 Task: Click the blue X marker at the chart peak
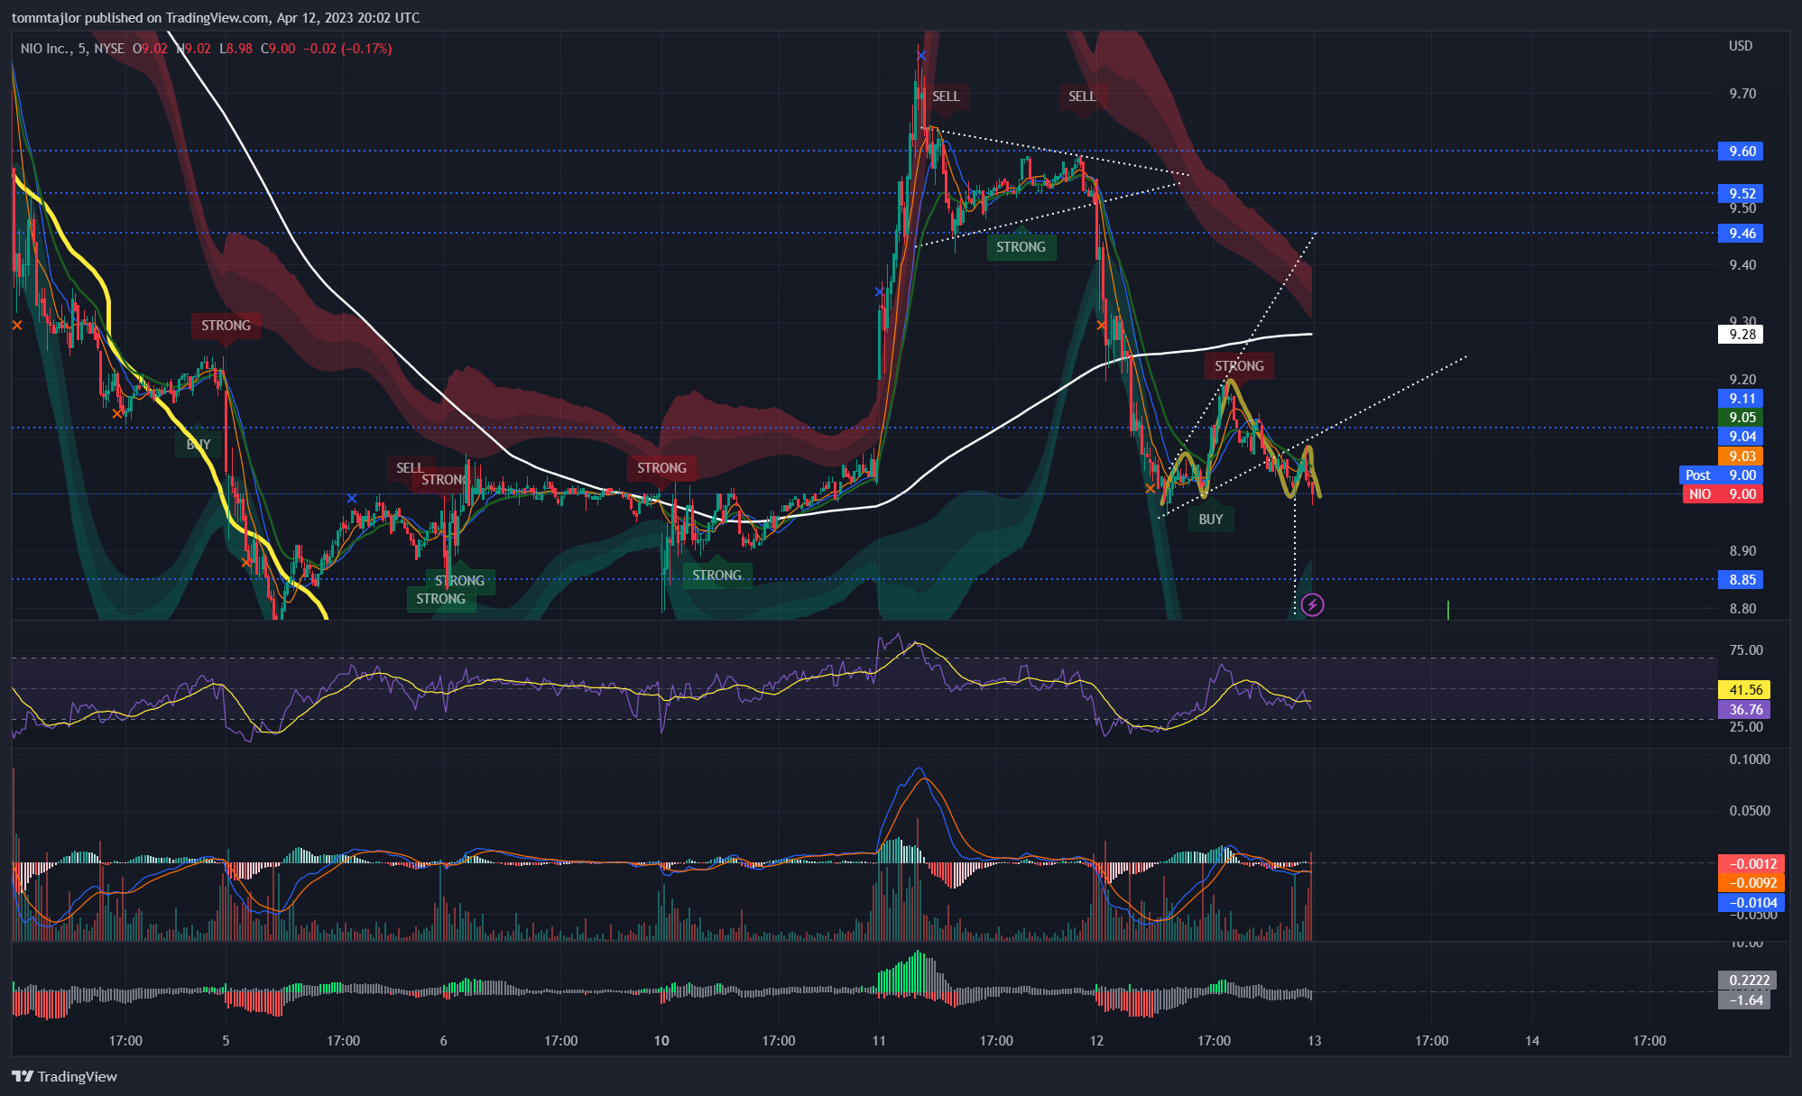(x=920, y=55)
